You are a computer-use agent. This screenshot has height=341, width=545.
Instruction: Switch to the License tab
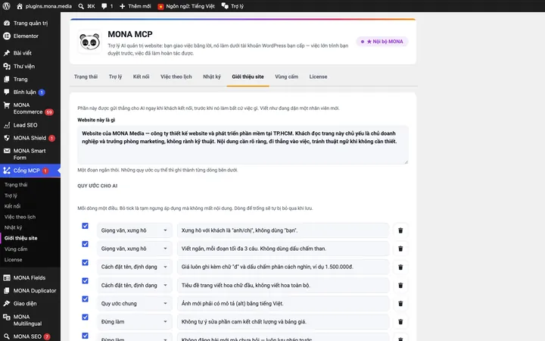tap(319, 77)
